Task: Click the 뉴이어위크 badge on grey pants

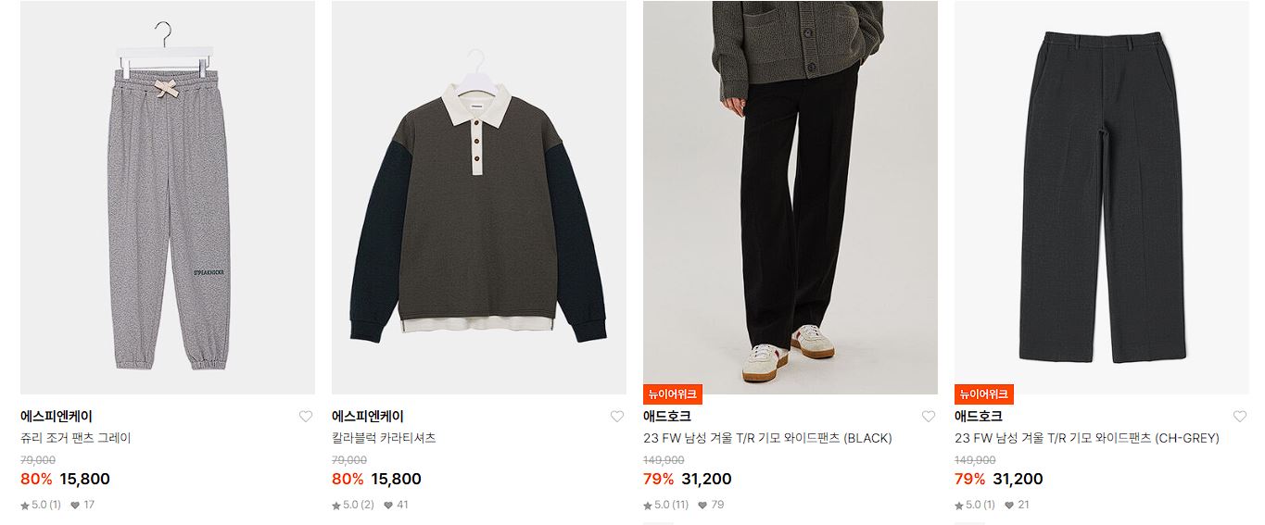Action: pos(984,394)
